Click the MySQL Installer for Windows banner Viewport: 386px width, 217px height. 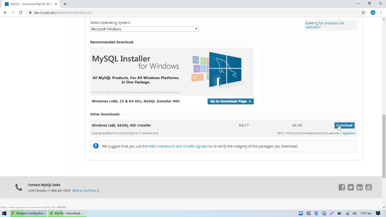tap(172, 71)
